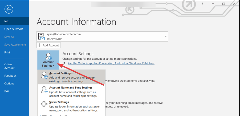Click the Account Settings... menu item icon
Viewport: 240px width, 116px height.
[44, 75]
